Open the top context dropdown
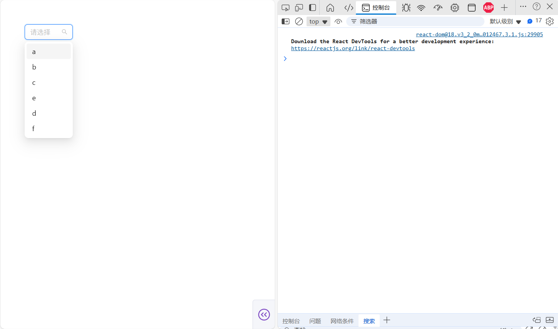The image size is (558, 329). tap(318, 22)
